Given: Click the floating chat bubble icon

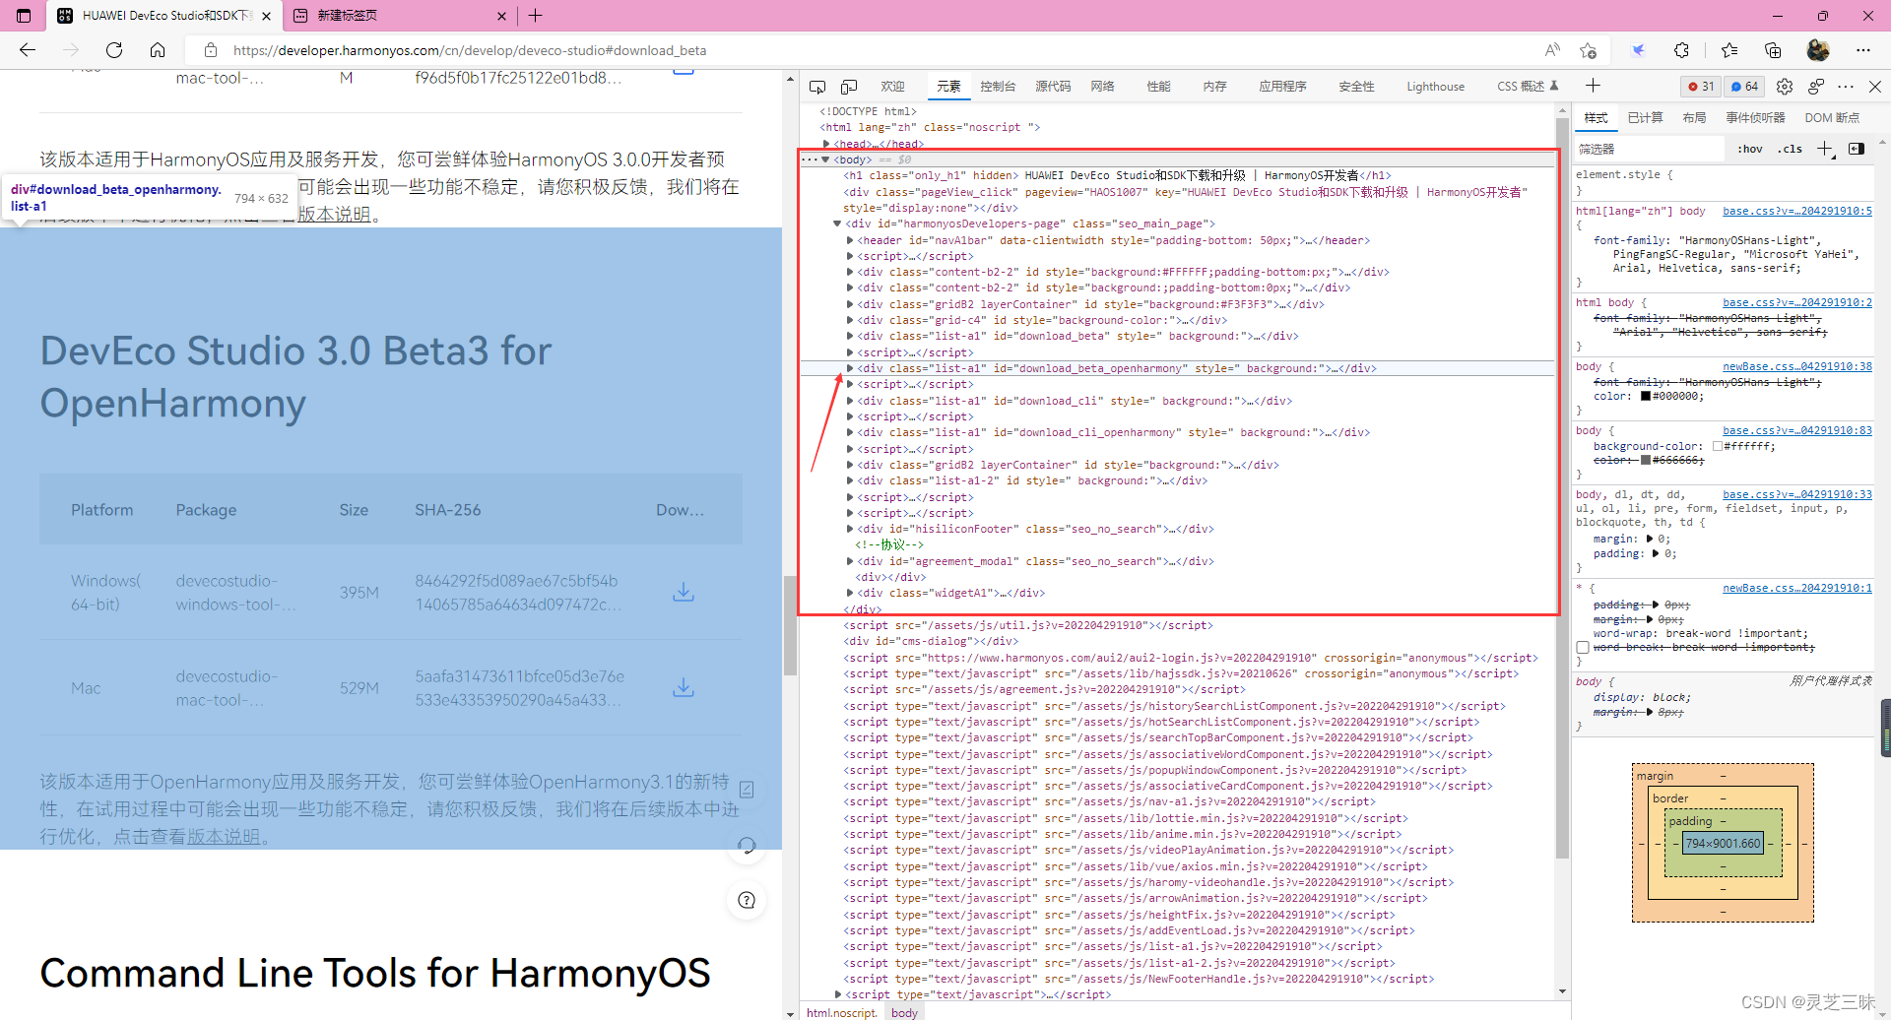Looking at the screenshot, I should click(x=747, y=845).
